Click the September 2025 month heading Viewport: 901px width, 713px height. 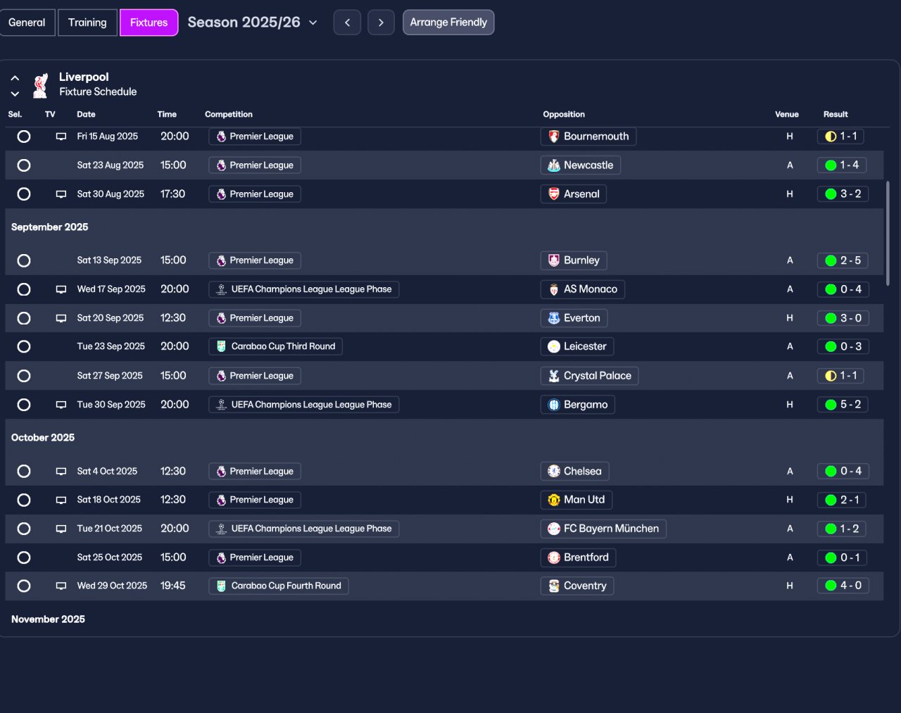[50, 227]
